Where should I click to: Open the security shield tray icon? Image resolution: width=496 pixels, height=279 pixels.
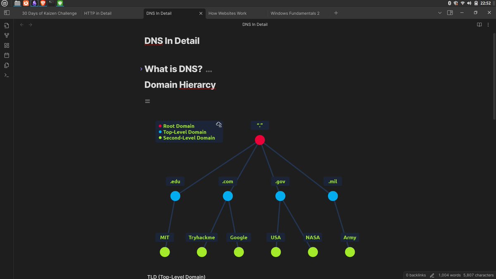pos(456,3)
